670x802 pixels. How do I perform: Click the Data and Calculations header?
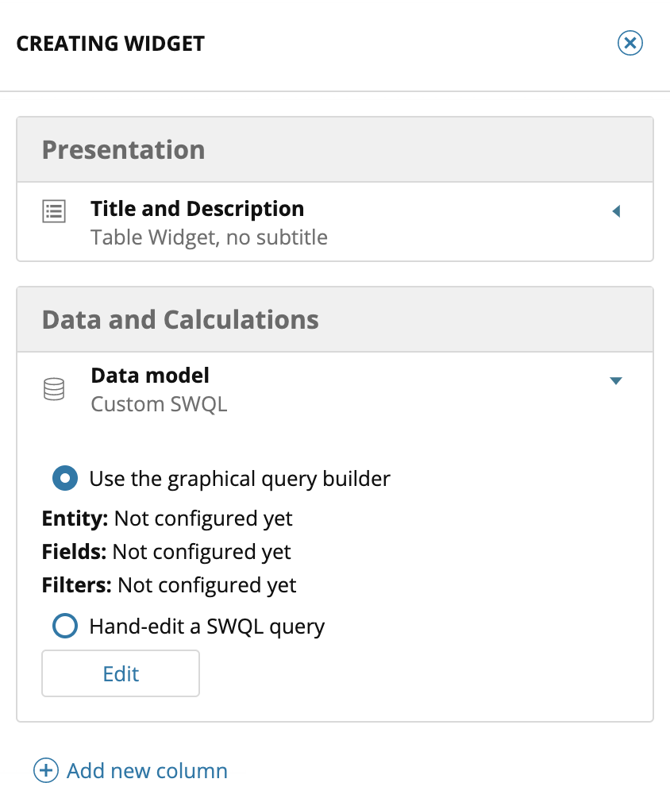click(180, 320)
